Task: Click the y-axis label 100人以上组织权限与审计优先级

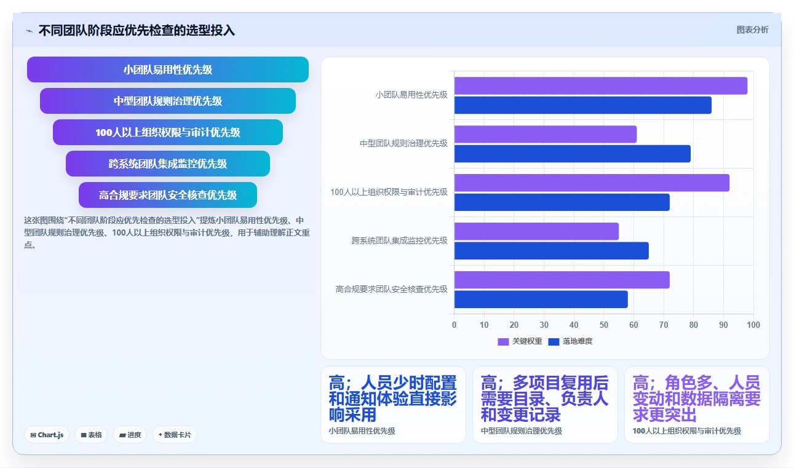Action: [389, 192]
